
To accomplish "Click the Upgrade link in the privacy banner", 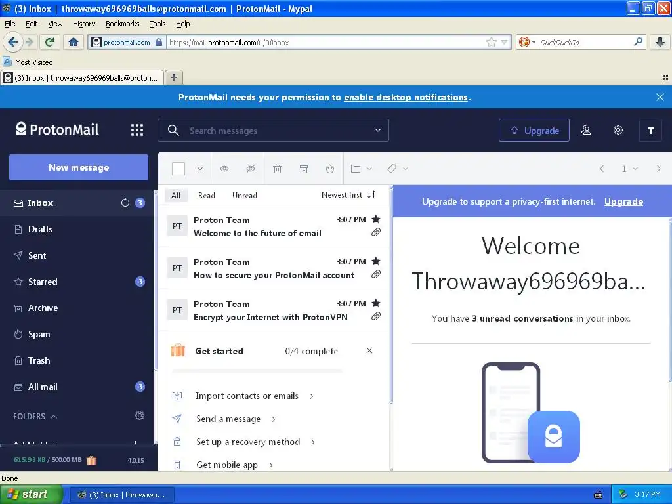I will point(623,201).
